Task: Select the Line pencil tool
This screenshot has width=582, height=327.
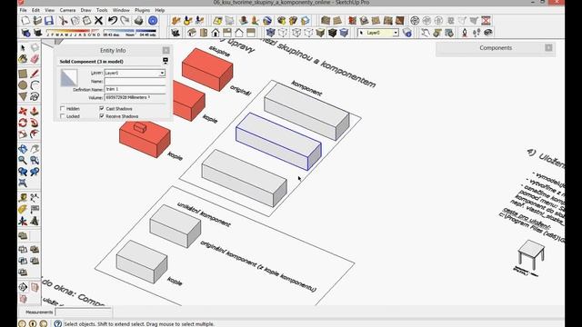Action: (35, 74)
